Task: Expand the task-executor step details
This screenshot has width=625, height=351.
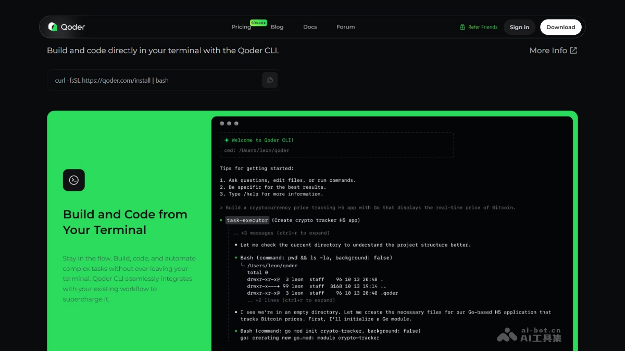Action: click(x=247, y=220)
